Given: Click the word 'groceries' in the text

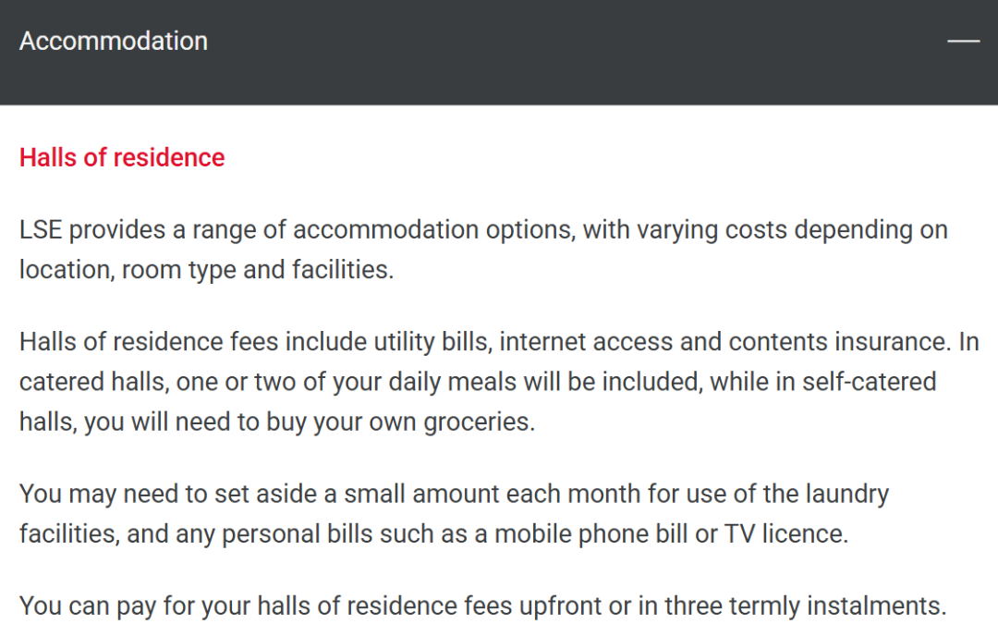Looking at the screenshot, I should click(479, 422).
